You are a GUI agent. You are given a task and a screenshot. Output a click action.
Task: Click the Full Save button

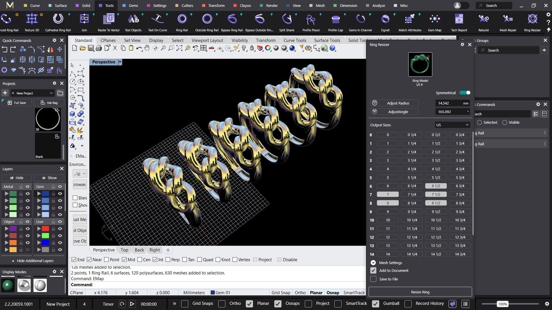tap(17, 103)
